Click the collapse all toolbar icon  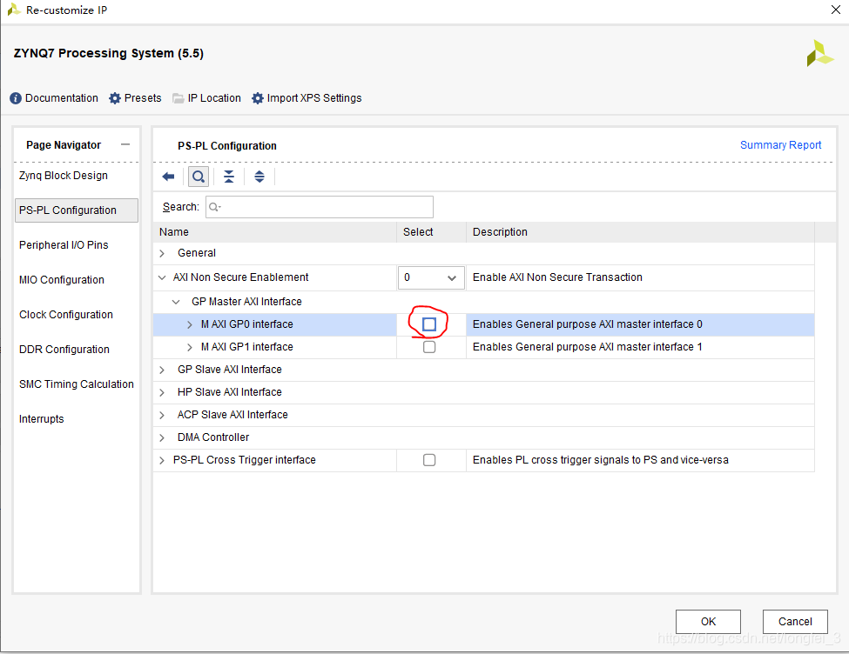(x=229, y=177)
